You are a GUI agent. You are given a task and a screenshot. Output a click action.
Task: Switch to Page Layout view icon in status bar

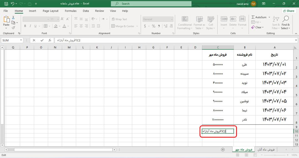point(246,155)
